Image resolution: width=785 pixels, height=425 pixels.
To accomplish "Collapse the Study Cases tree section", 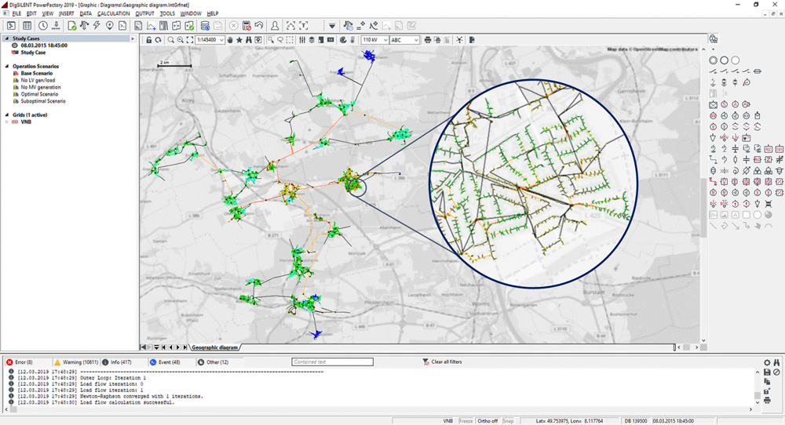I will 7,38.
